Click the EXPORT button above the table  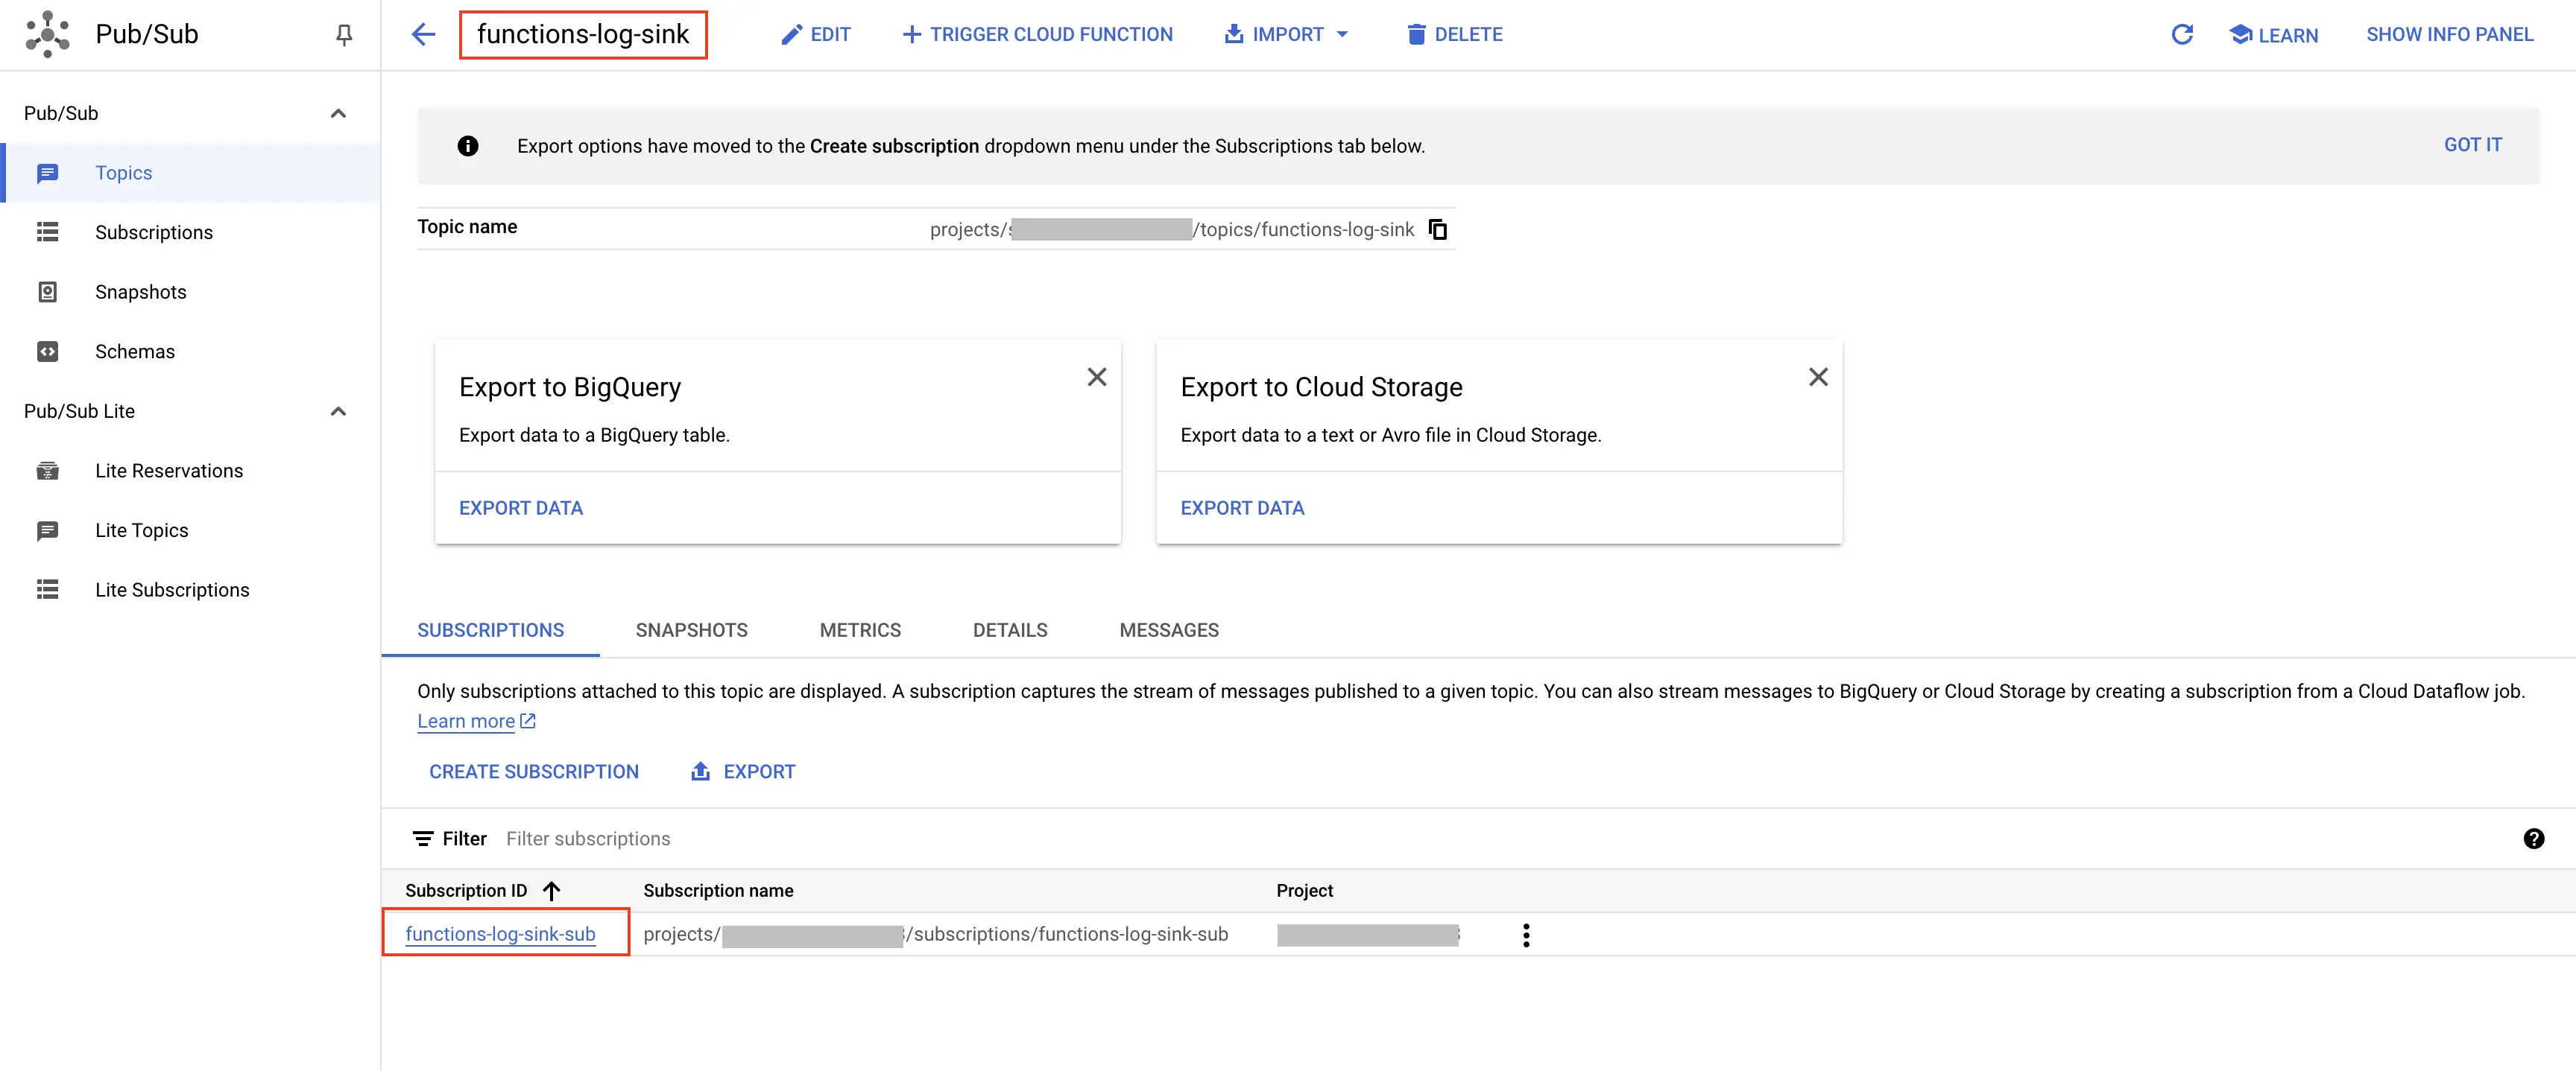(743, 772)
